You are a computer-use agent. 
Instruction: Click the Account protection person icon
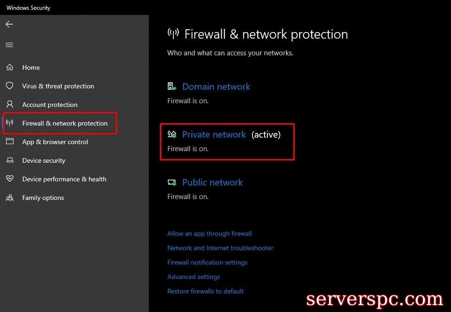click(x=10, y=105)
